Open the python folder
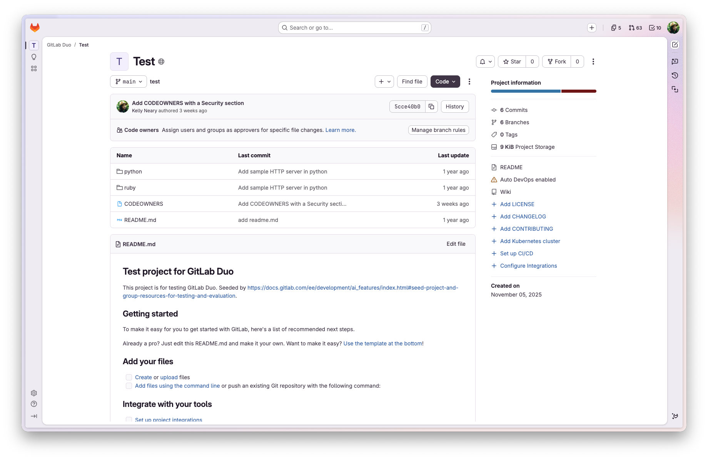This screenshot has height=460, width=708. [133, 172]
